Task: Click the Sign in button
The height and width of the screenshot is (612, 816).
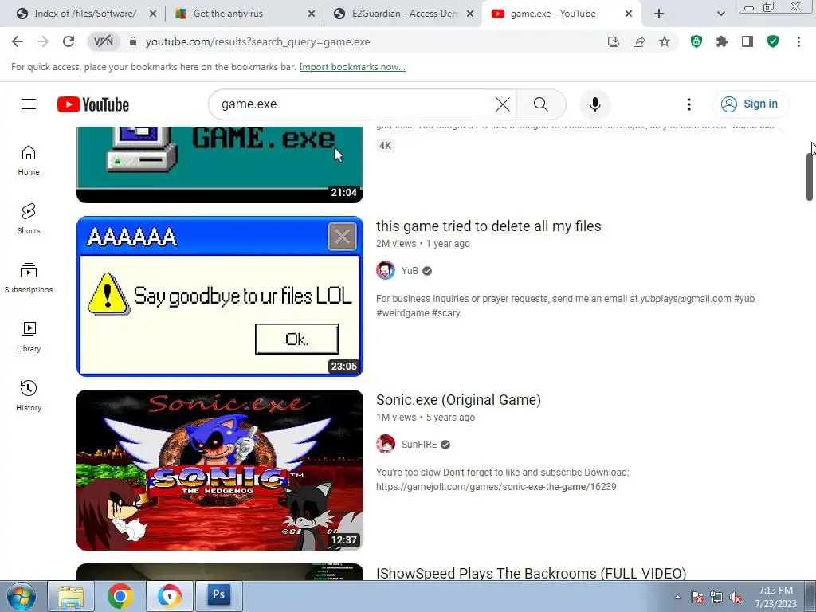Action: (751, 104)
